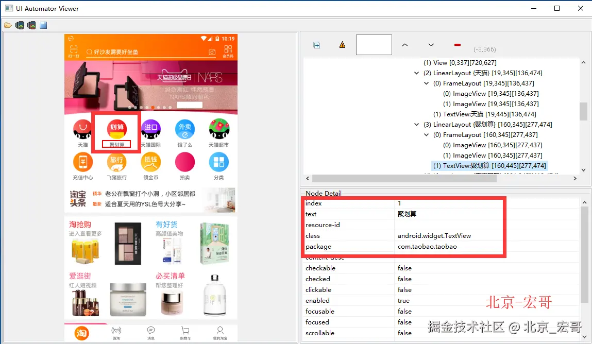Click the clickable property row

[442, 290]
